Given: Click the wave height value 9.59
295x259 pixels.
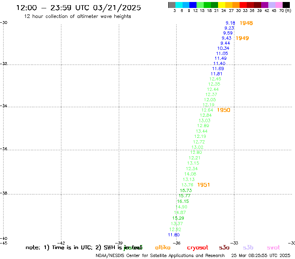Looking at the screenshot, I should tap(228, 33).
